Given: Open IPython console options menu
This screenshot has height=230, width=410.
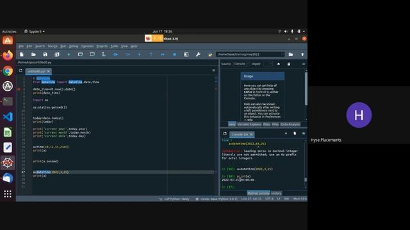Looking at the screenshot, I should coord(304,134).
